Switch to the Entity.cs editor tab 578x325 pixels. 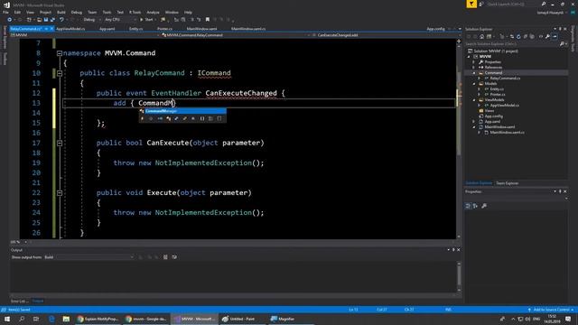pyautogui.click(x=136, y=29)
